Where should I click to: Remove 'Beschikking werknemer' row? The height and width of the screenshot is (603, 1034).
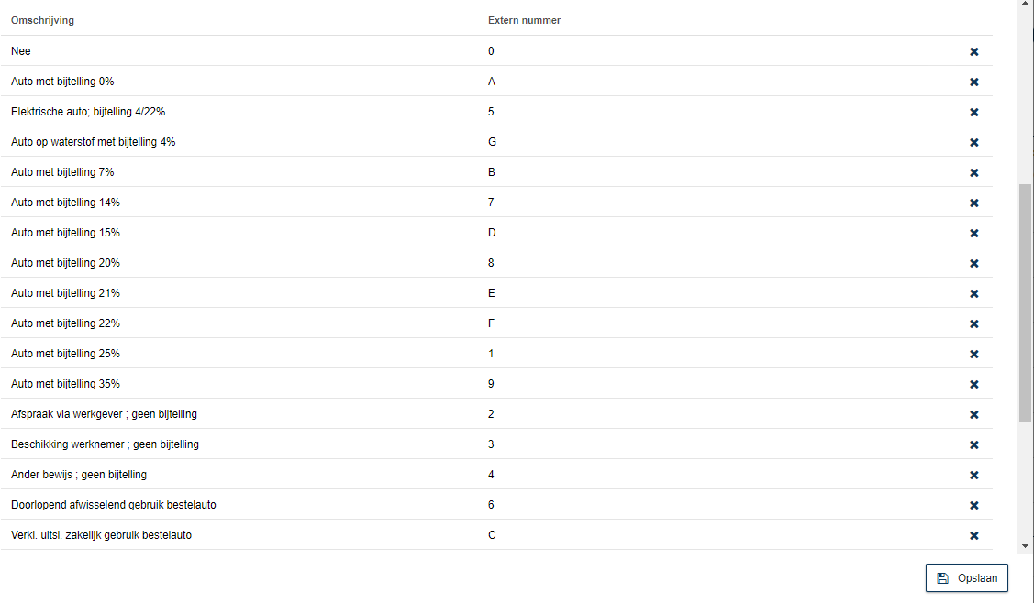(x=974, y=444)
